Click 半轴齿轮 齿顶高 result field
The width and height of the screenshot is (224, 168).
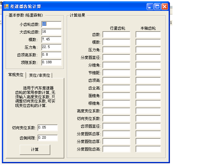point(148,80)
